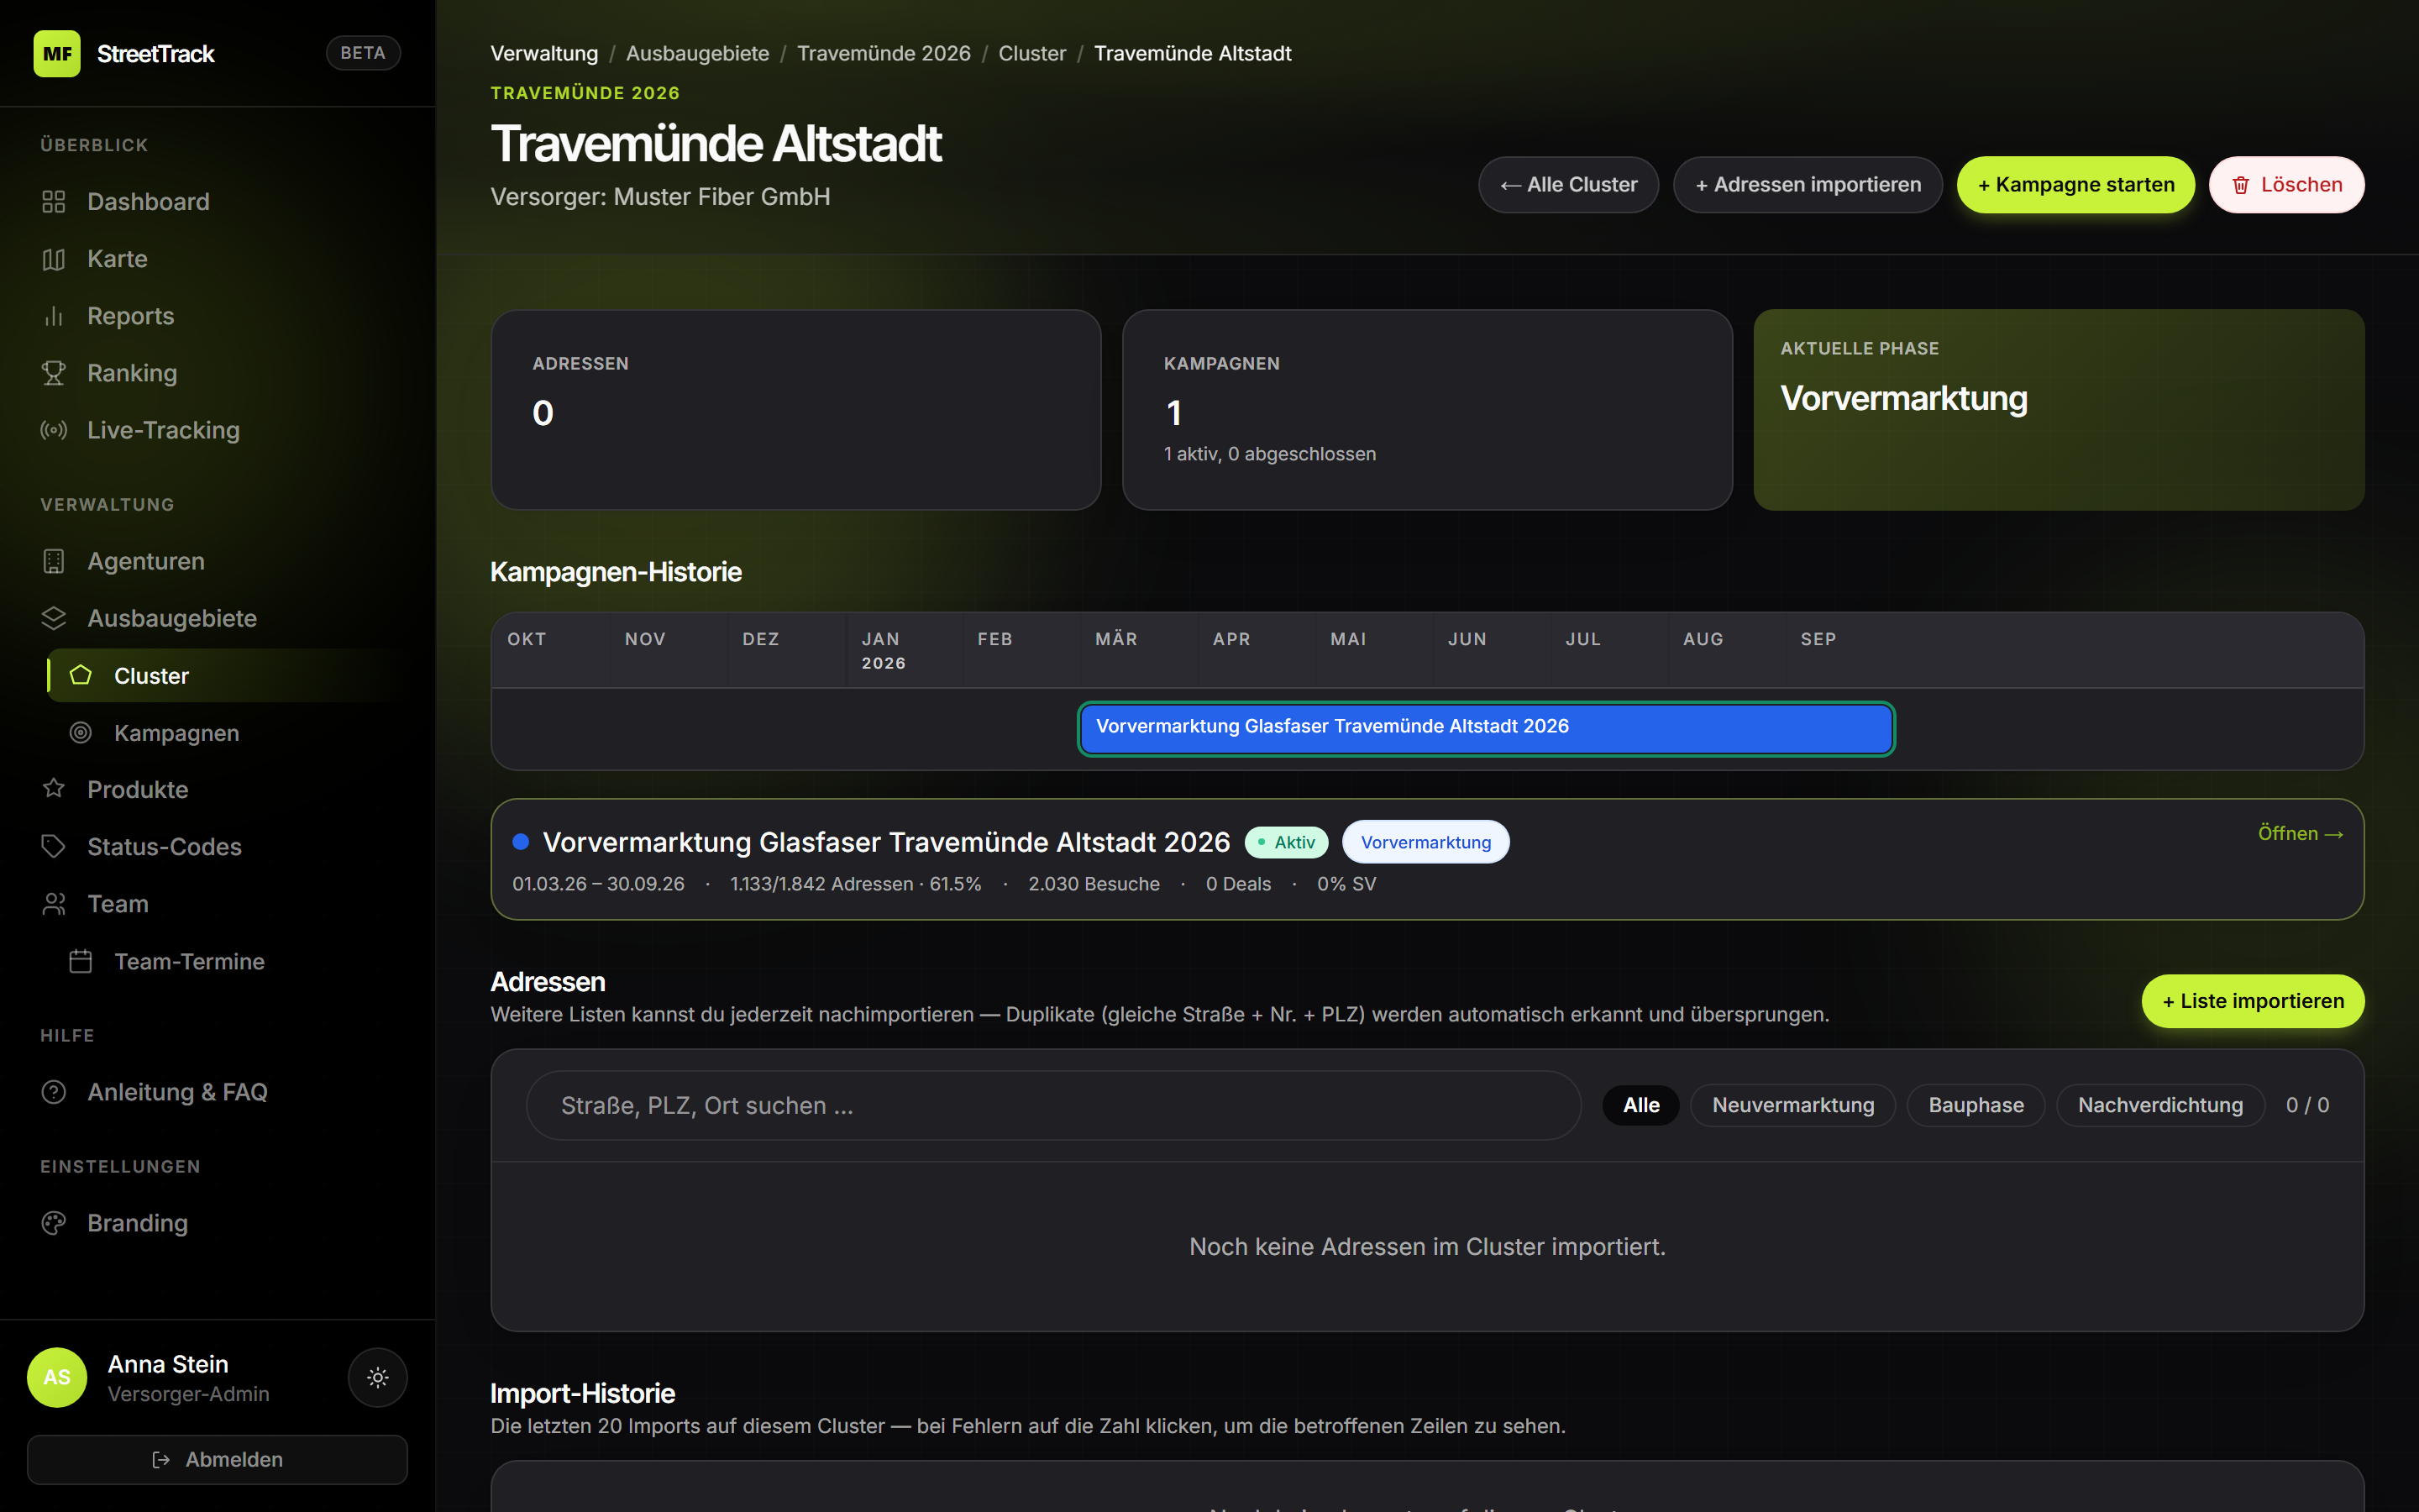The width and height of the screenshot is (2419, 1512).
Task: Focus the Straße, PLZ, Ort search field
Action: (x=1052, y=1105)
